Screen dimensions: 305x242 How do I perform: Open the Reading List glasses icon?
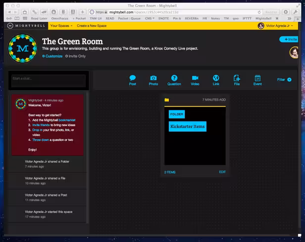click(x=9, y=18)
